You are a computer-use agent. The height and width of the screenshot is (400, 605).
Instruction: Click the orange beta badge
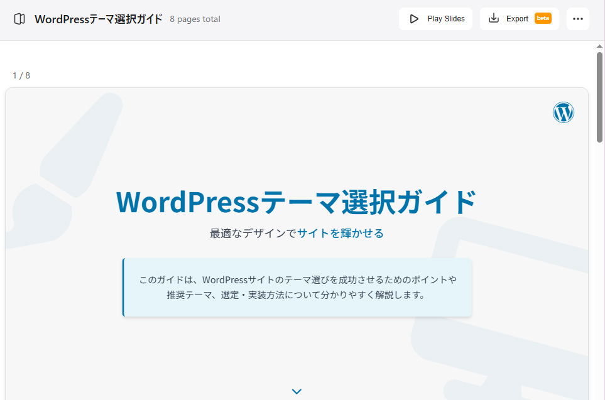coord(543,18)
